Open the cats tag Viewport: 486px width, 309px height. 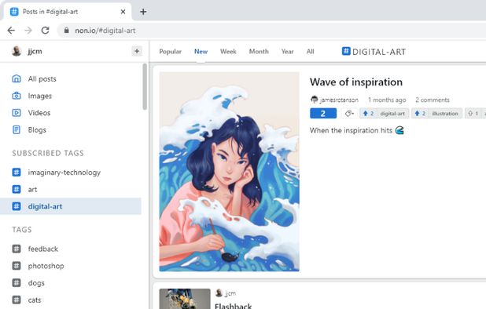click(x=35, y=300)
